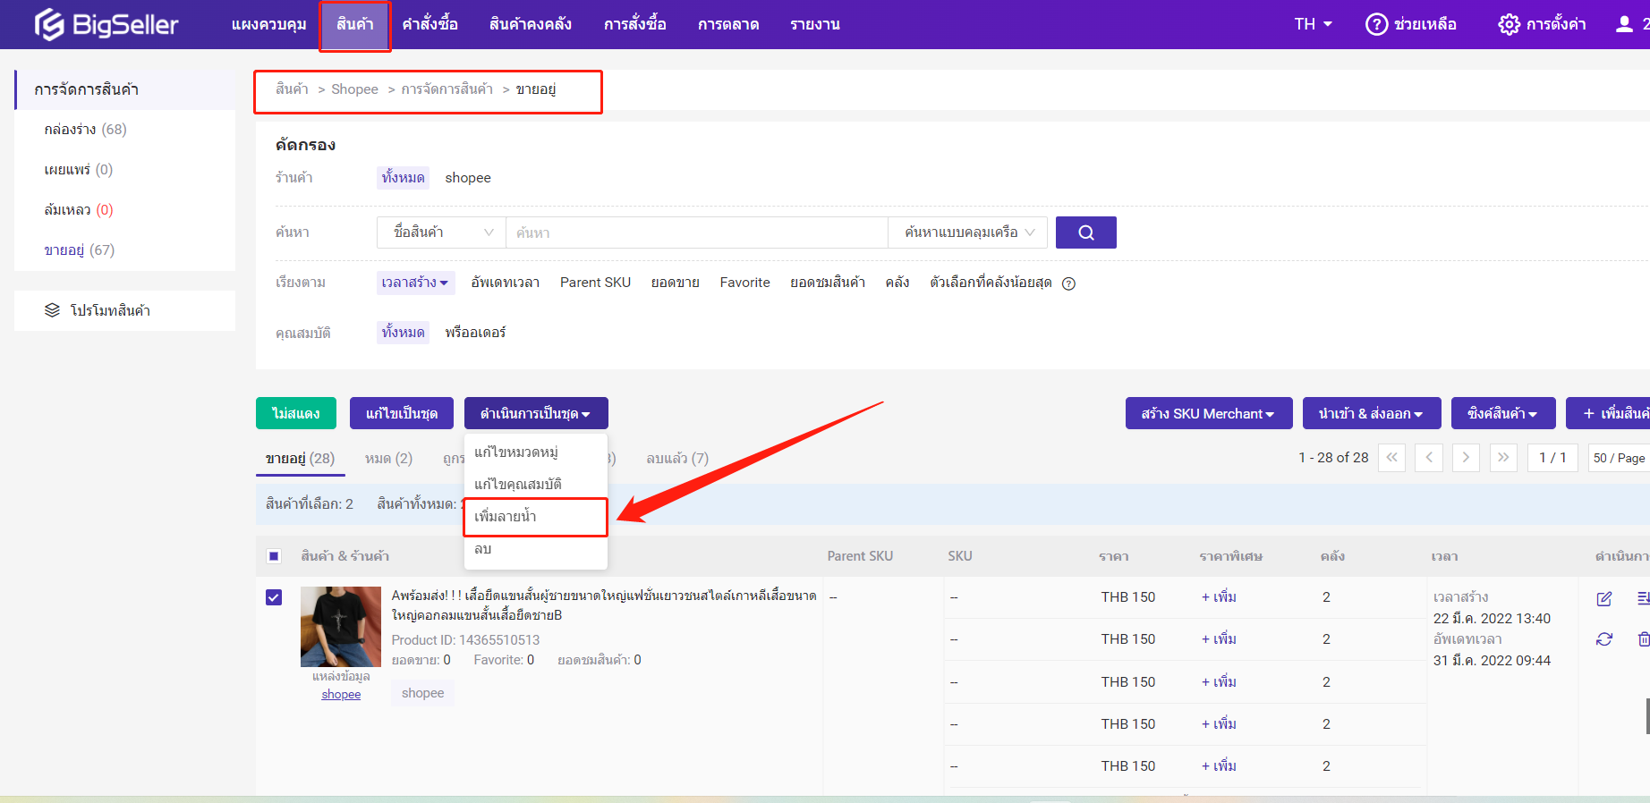Click the product search input field

tap(696, 232)
